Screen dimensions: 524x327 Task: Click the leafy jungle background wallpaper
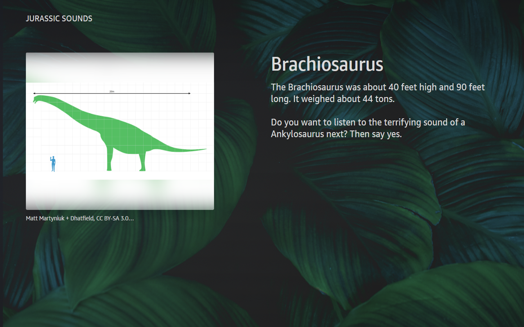(368, 266)
